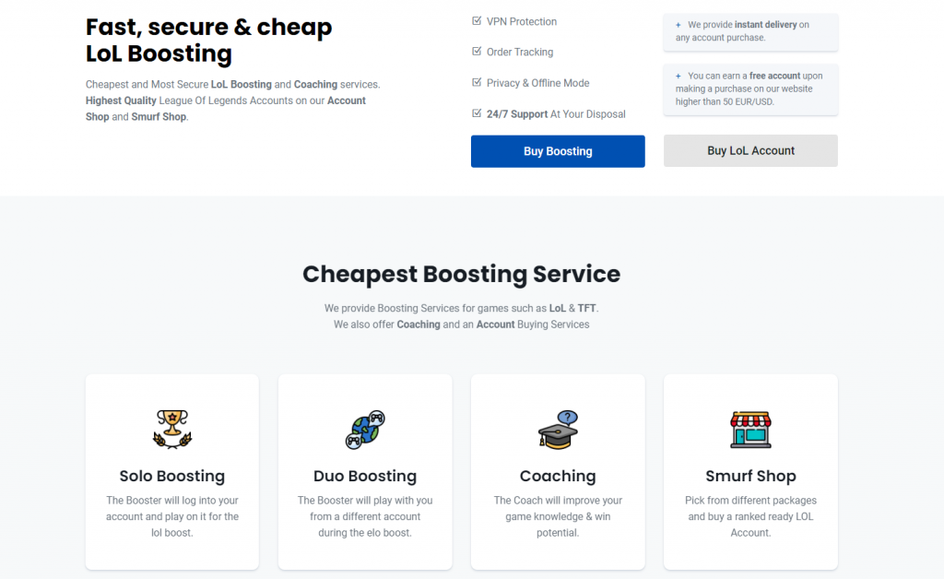Click the plus icon beside free account note

[678, 77]
